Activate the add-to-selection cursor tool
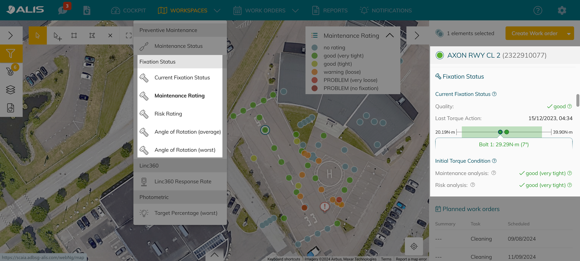The width and height of the screenshot is (580, 261). 57,36
